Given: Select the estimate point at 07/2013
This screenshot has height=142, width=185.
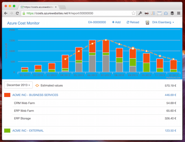Looking at the screenshot, I should point(106,40).
